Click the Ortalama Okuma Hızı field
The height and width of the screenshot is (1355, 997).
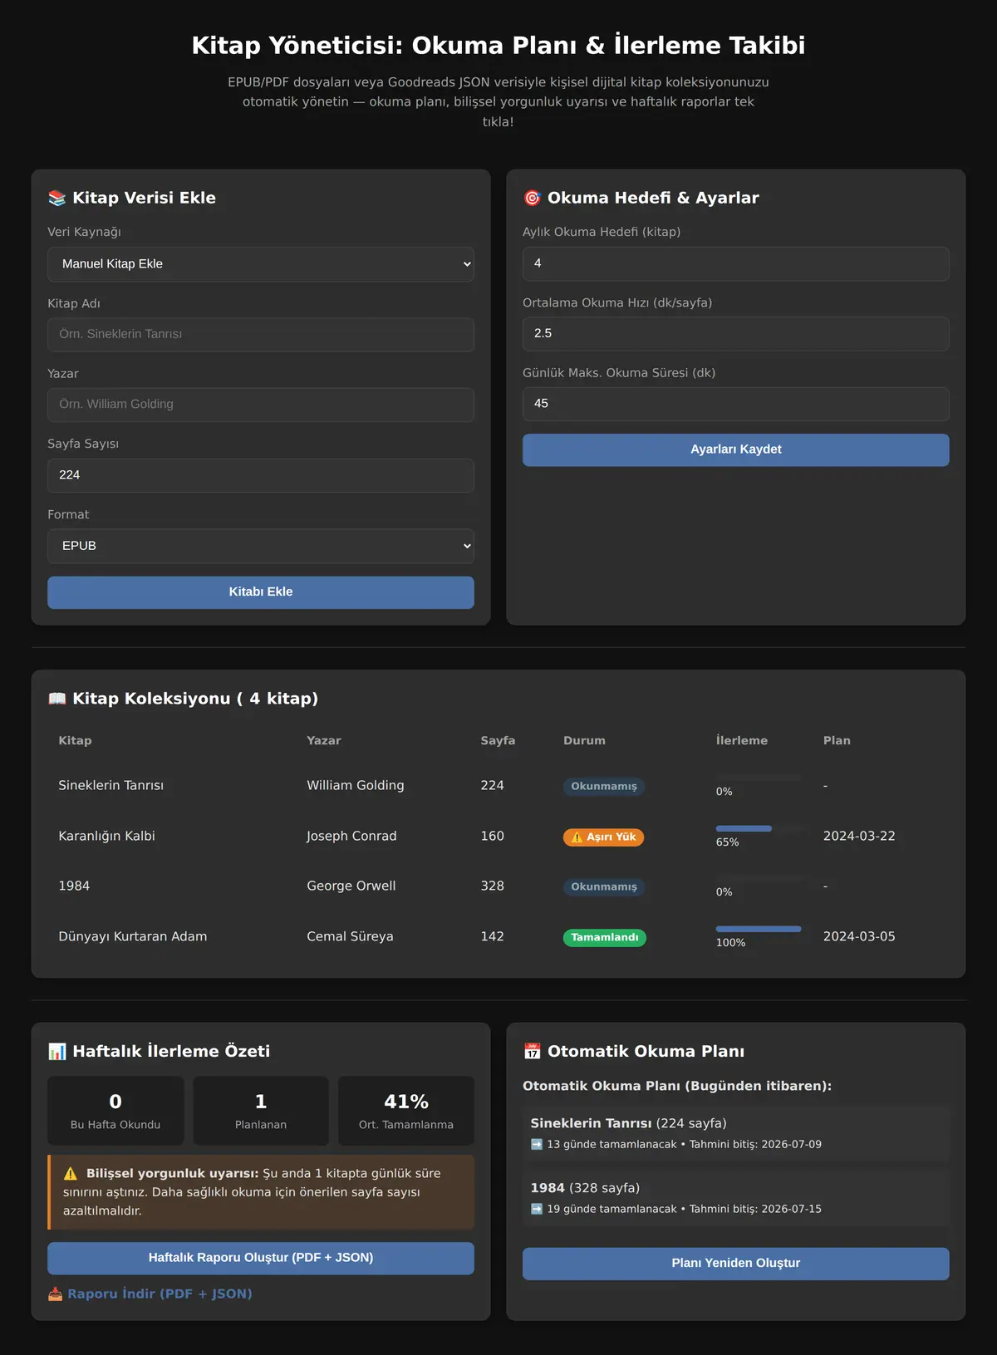pos(736,333)
